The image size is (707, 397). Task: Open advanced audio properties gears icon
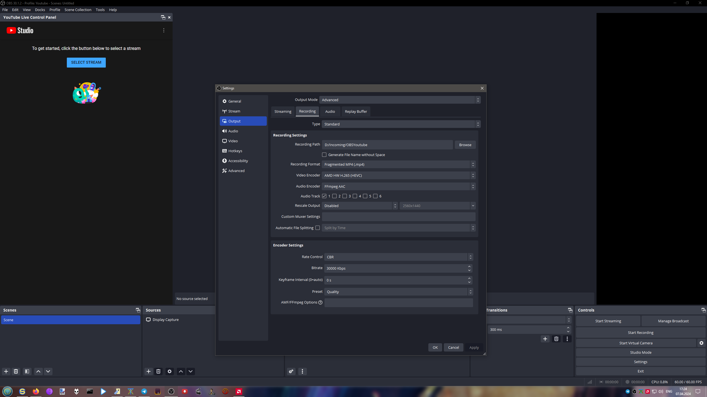[291, 371]
